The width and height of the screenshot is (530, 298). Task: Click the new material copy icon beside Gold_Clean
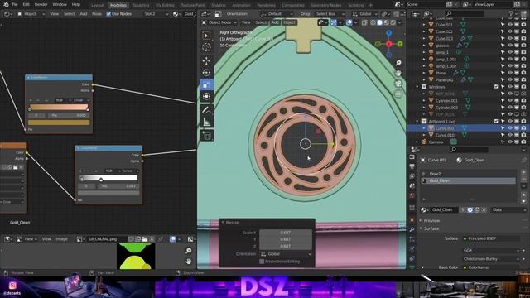coord(477,209)
